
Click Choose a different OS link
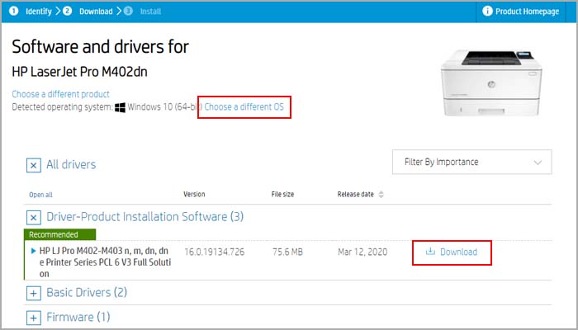point(244,106)
